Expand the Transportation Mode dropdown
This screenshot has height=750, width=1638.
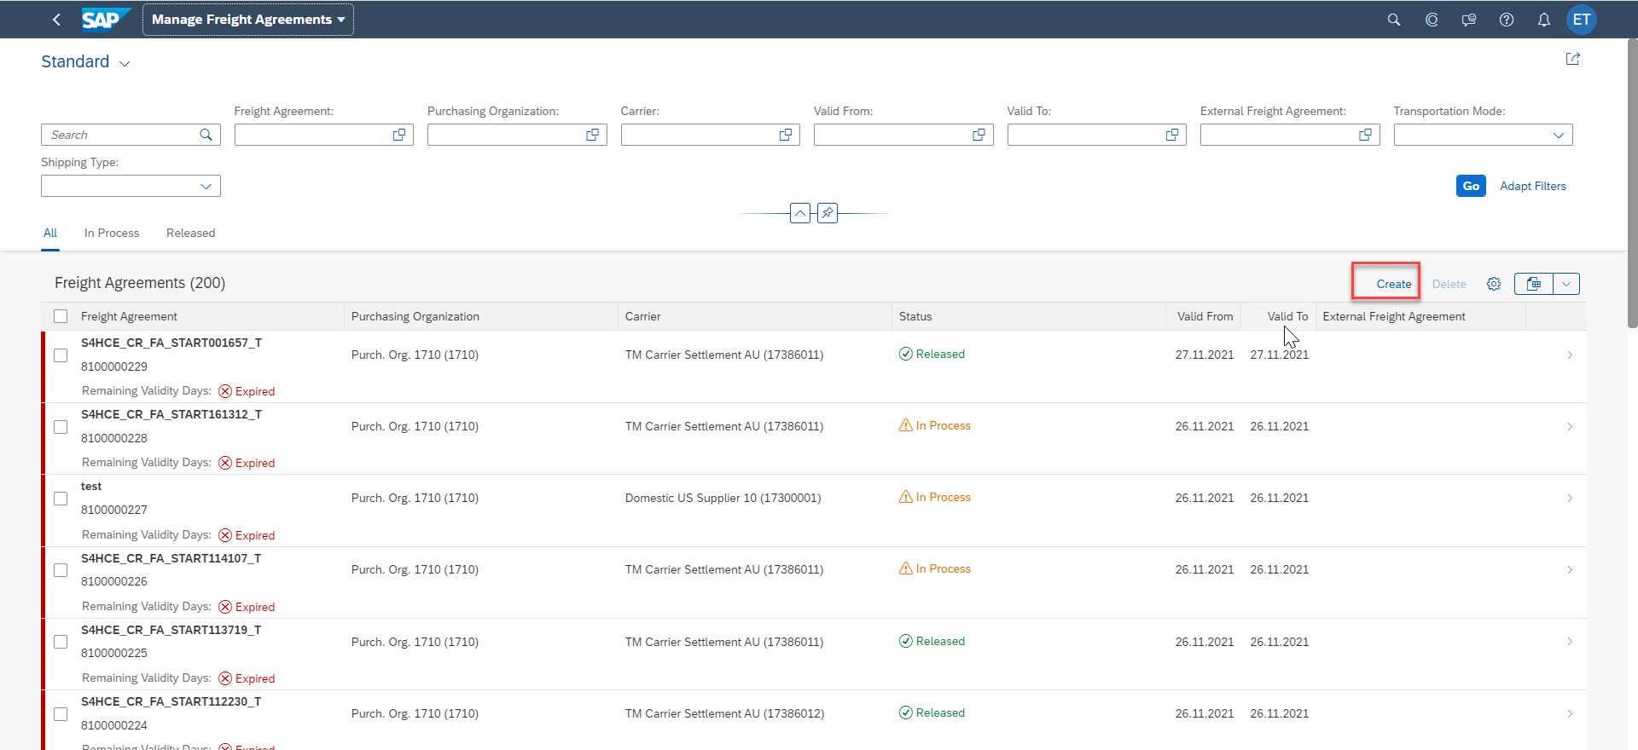point(1558,135)
